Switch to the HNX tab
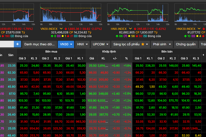 click(83, 44)
